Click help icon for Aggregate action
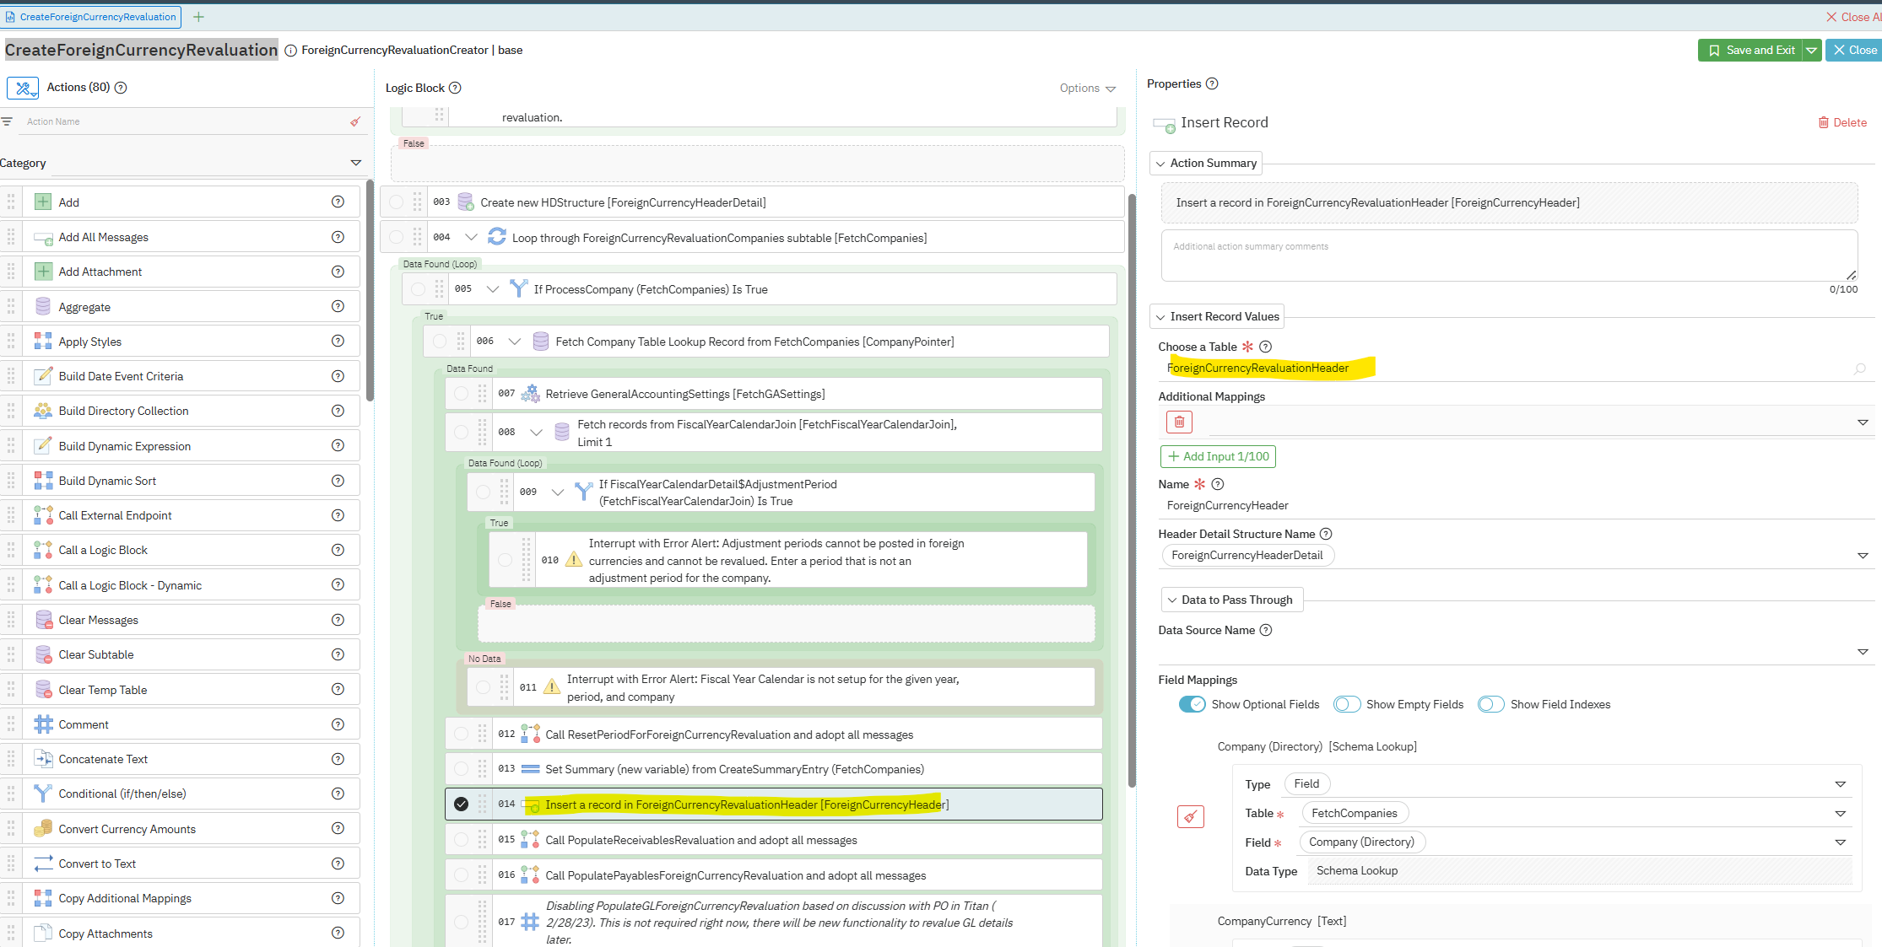 [x=338, y=306]
